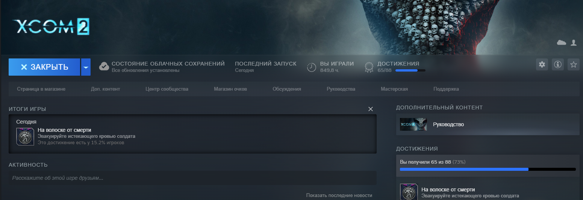
Task: Toggle favorite star icon
Action: [573, 65]
